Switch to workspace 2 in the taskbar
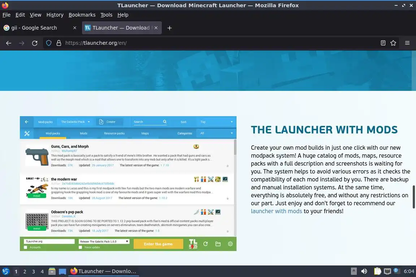 click(x=25, y=272)
